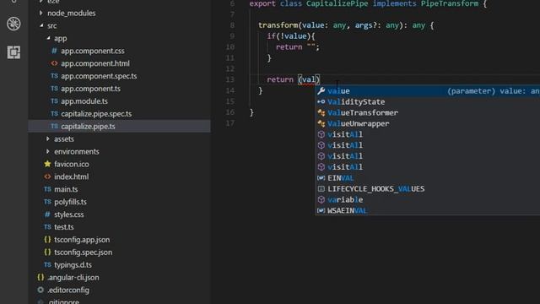Select EINVAL in the suggestion list
The image size is (540, 304).
pyautogui.click(x=428, y=178)
